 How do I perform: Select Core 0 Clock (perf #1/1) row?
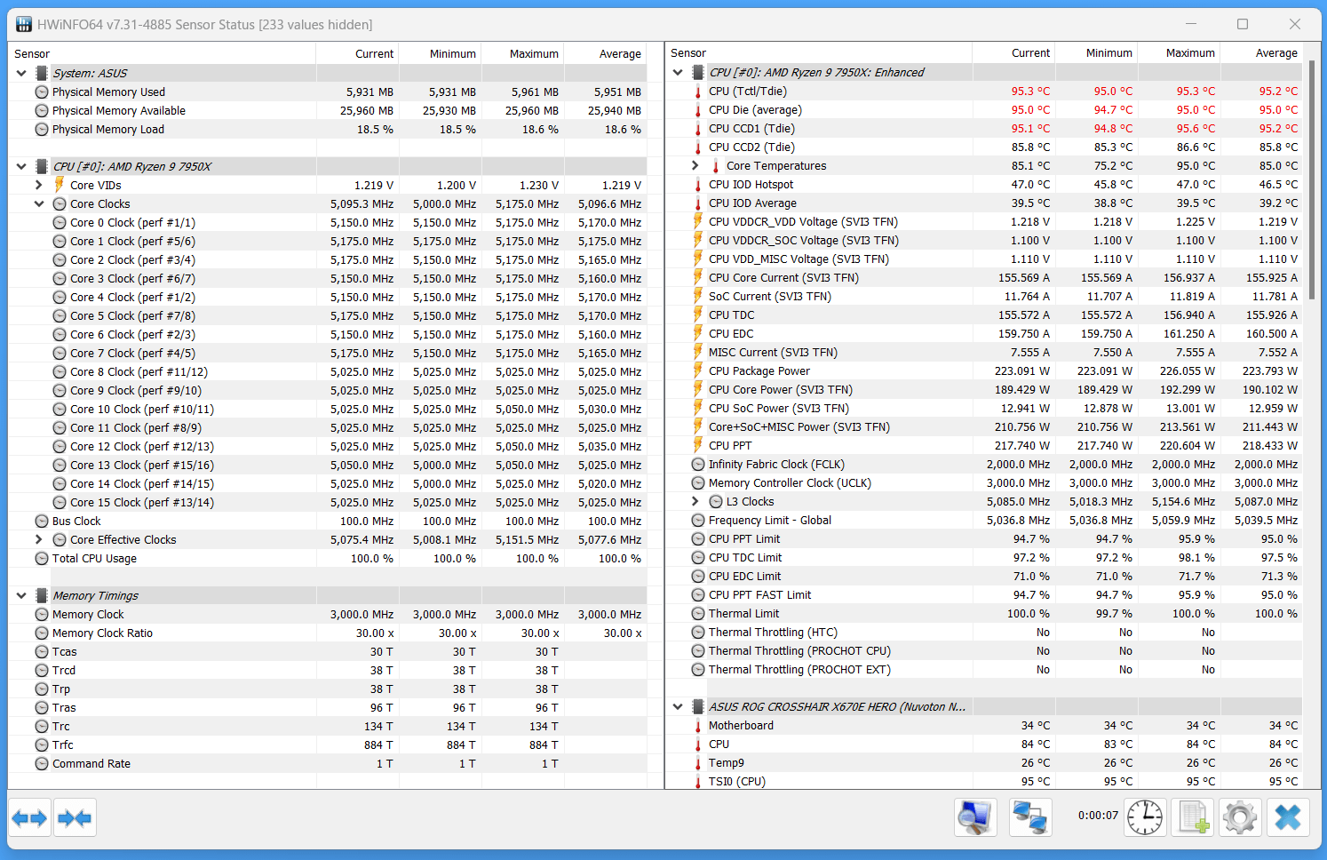[x=327, y=223]
